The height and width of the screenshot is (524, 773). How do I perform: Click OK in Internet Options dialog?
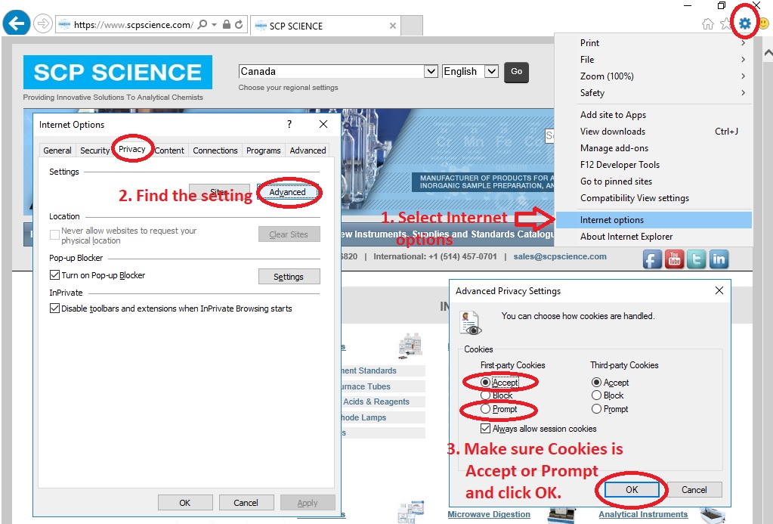pyautogui.click(x=185, y=503)
